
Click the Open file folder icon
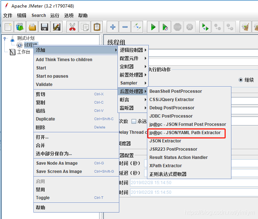coord(32,27)
